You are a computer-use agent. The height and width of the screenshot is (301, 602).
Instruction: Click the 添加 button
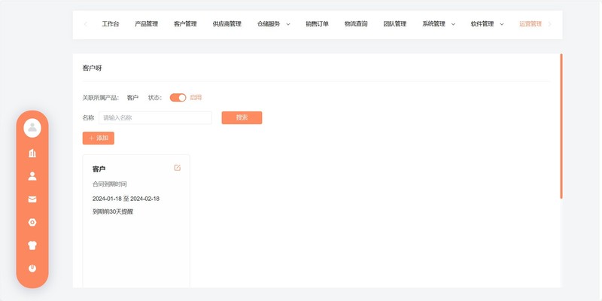(99, 138)
